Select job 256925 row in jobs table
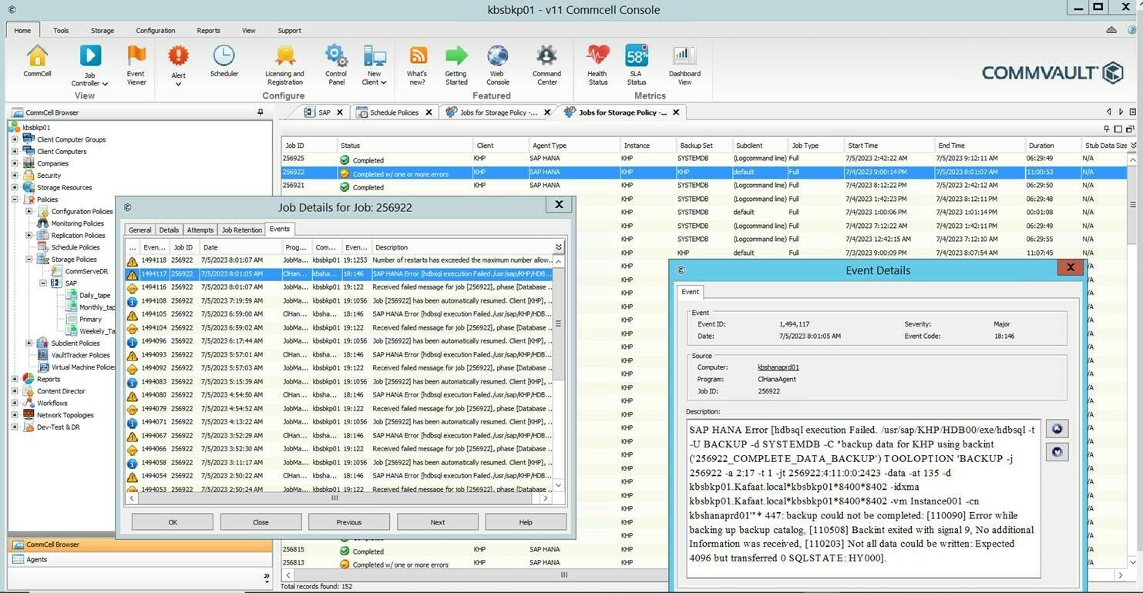The image size is (1143, 593). pyautogui.click(x=703, y=159)
